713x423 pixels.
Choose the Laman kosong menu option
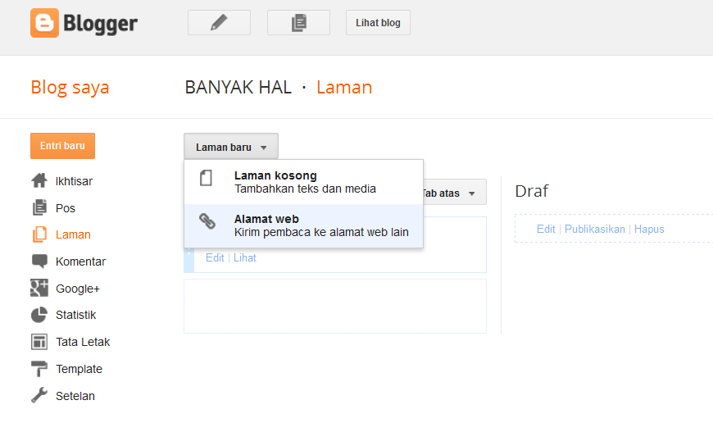click(x=304, y=182)
